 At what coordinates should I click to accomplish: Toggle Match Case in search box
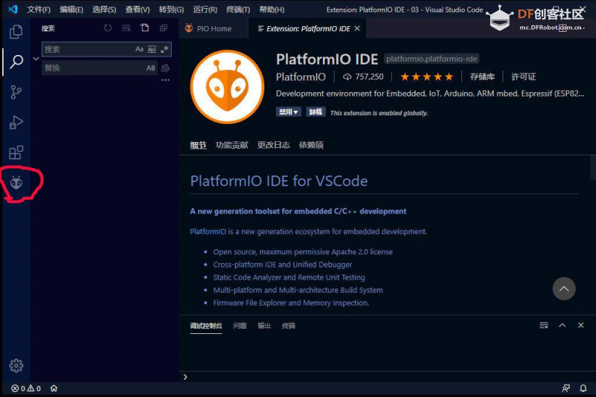click(x=139, y=49)
